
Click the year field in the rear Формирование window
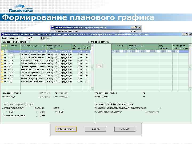(128, 31)
